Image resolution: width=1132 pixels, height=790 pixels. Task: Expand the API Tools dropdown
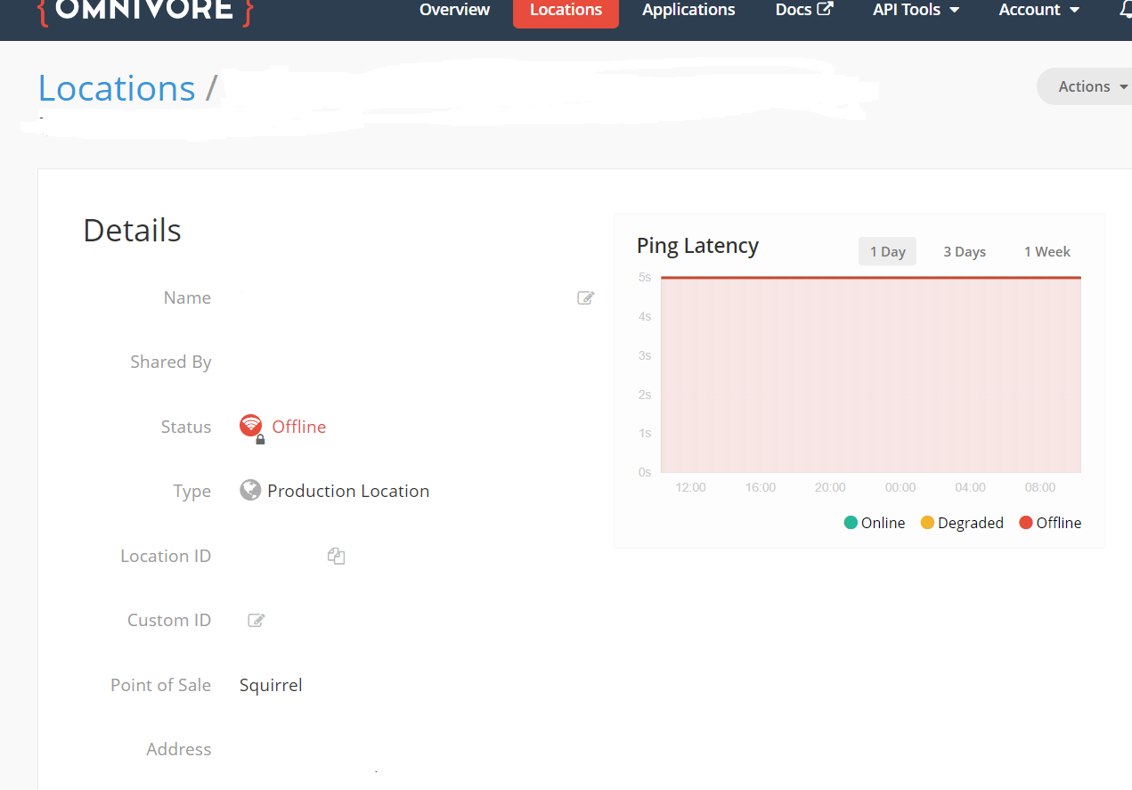[x=916, y=10]
